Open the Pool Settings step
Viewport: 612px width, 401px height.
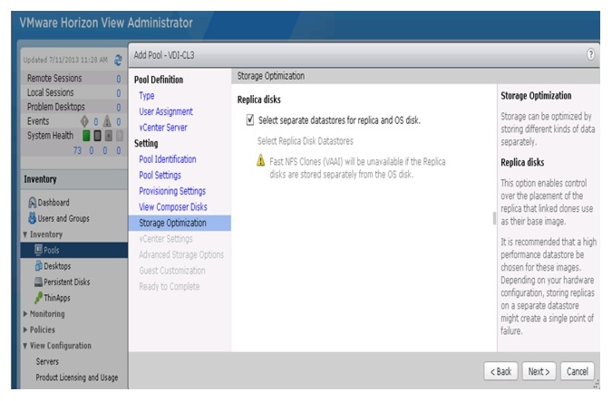160,176
